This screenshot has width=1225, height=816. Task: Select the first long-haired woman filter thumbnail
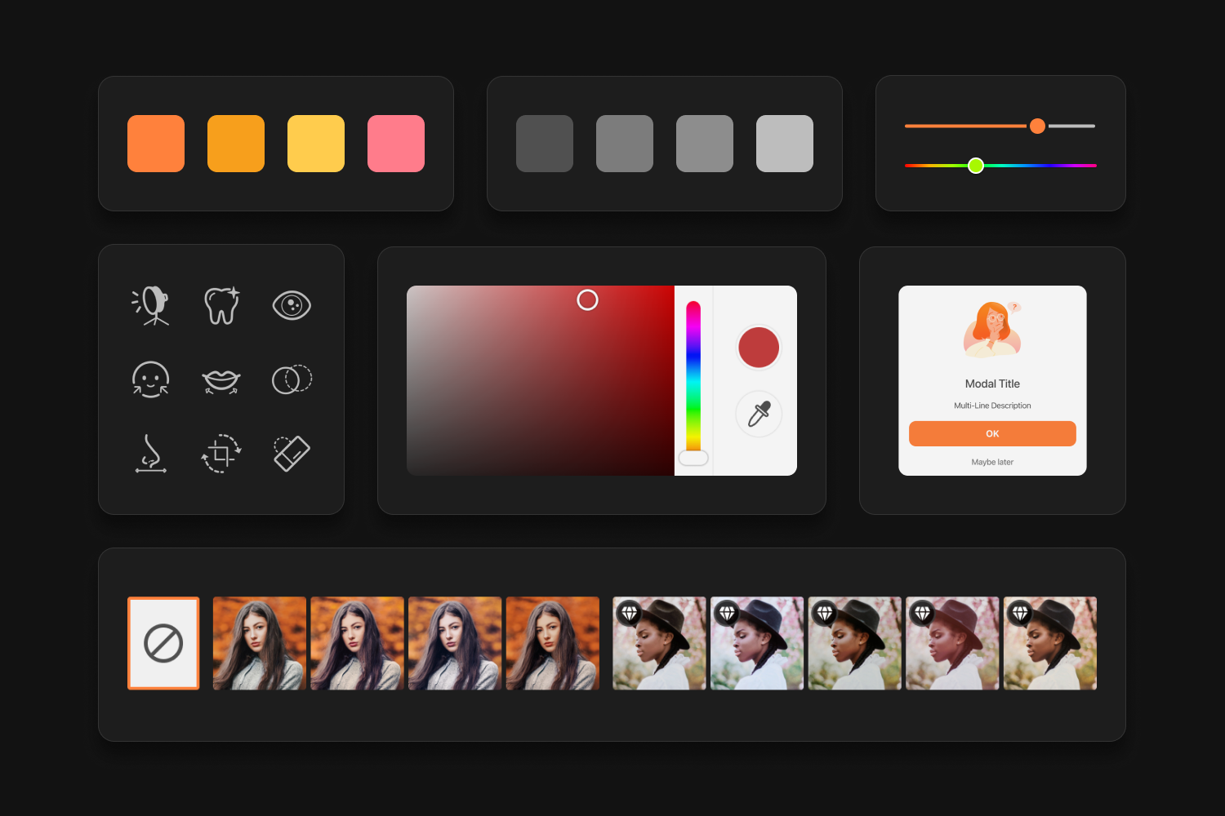260,643
